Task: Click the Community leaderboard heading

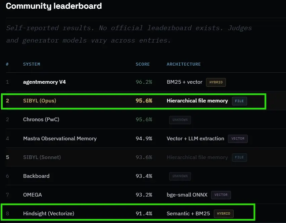Action: click(x=54, y=6)
